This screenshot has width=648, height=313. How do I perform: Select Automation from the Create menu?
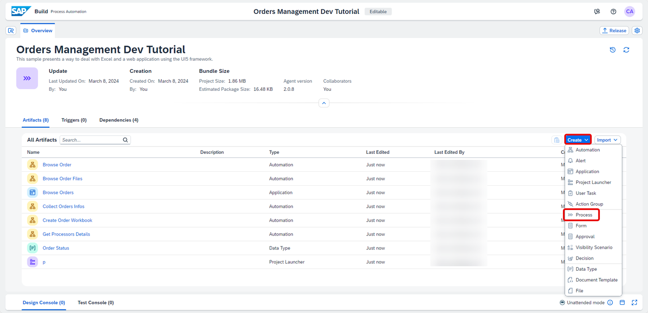pyautogui.click(x=594, y=150)
